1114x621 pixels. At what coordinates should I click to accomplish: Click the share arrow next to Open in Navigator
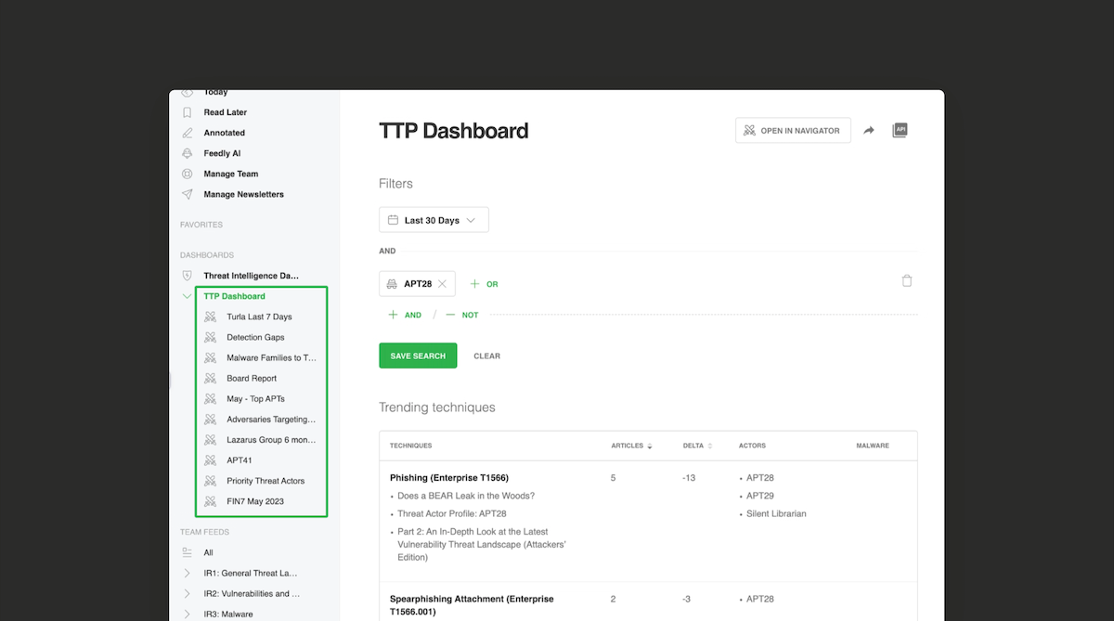pos(869,130)
